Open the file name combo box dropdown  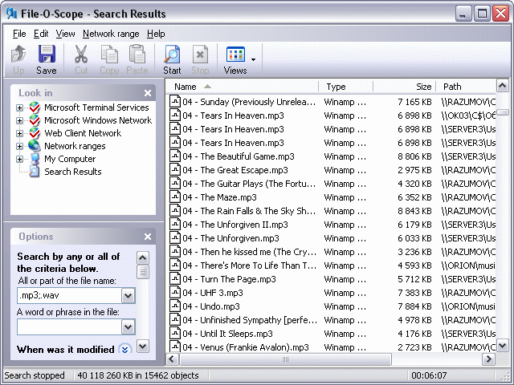pos(128,296)
